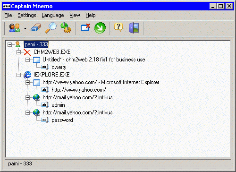
Task: Click the Captain Mnemo title bar icon
Action: pyautogui.click(x=7, y=6)
